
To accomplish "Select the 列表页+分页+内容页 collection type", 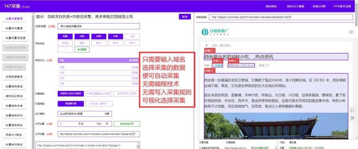I will 70,93.
